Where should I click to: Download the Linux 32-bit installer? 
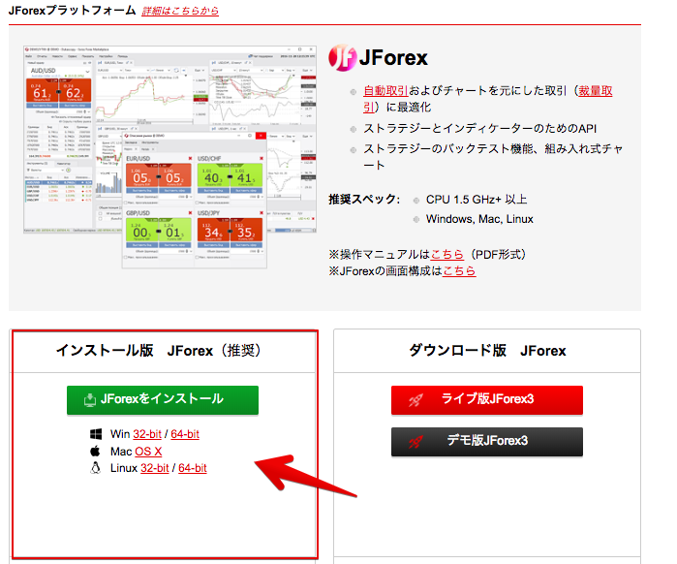click(x=154, y=468)
